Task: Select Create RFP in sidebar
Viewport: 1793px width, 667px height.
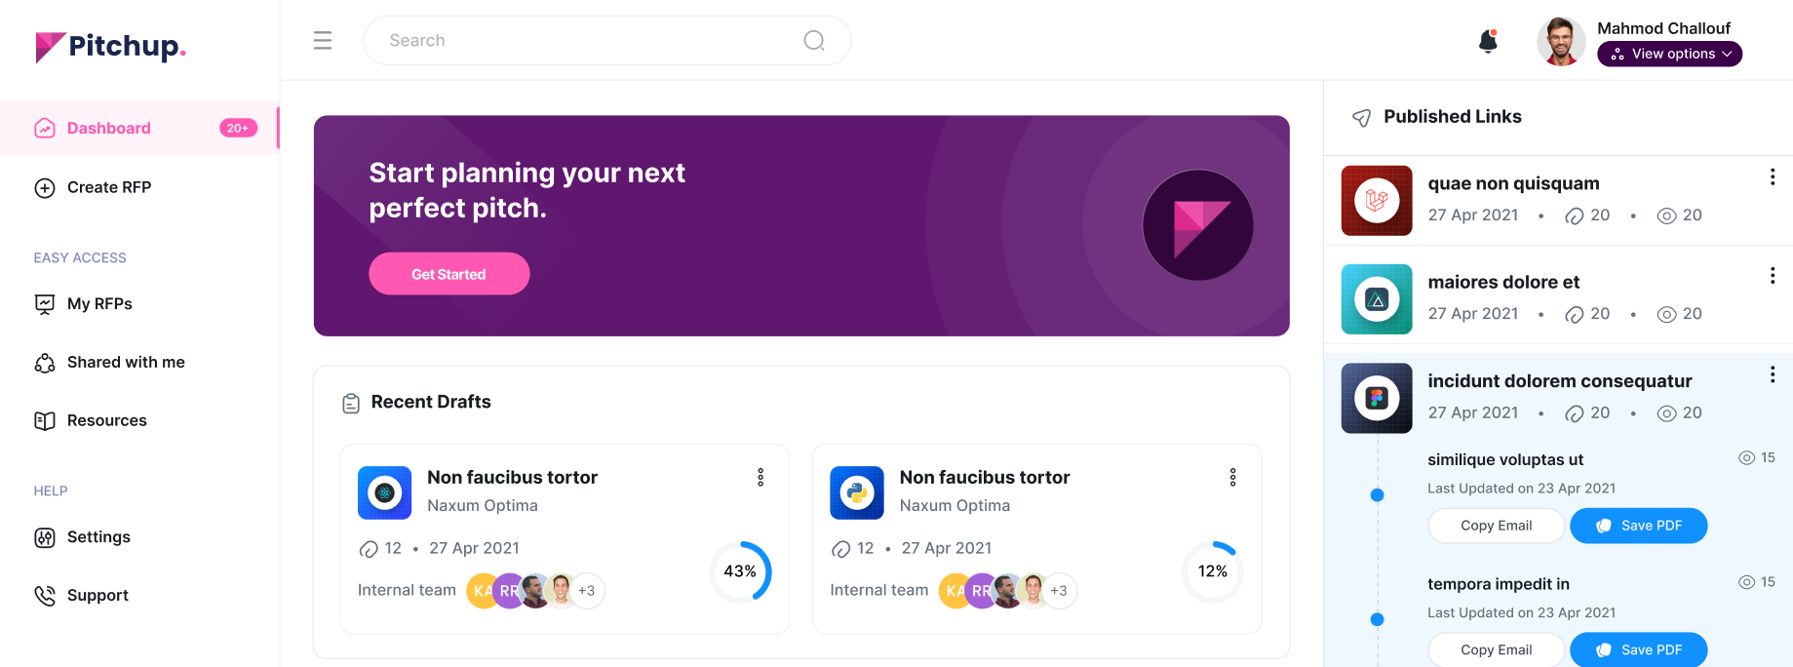Action: (108, 187)
